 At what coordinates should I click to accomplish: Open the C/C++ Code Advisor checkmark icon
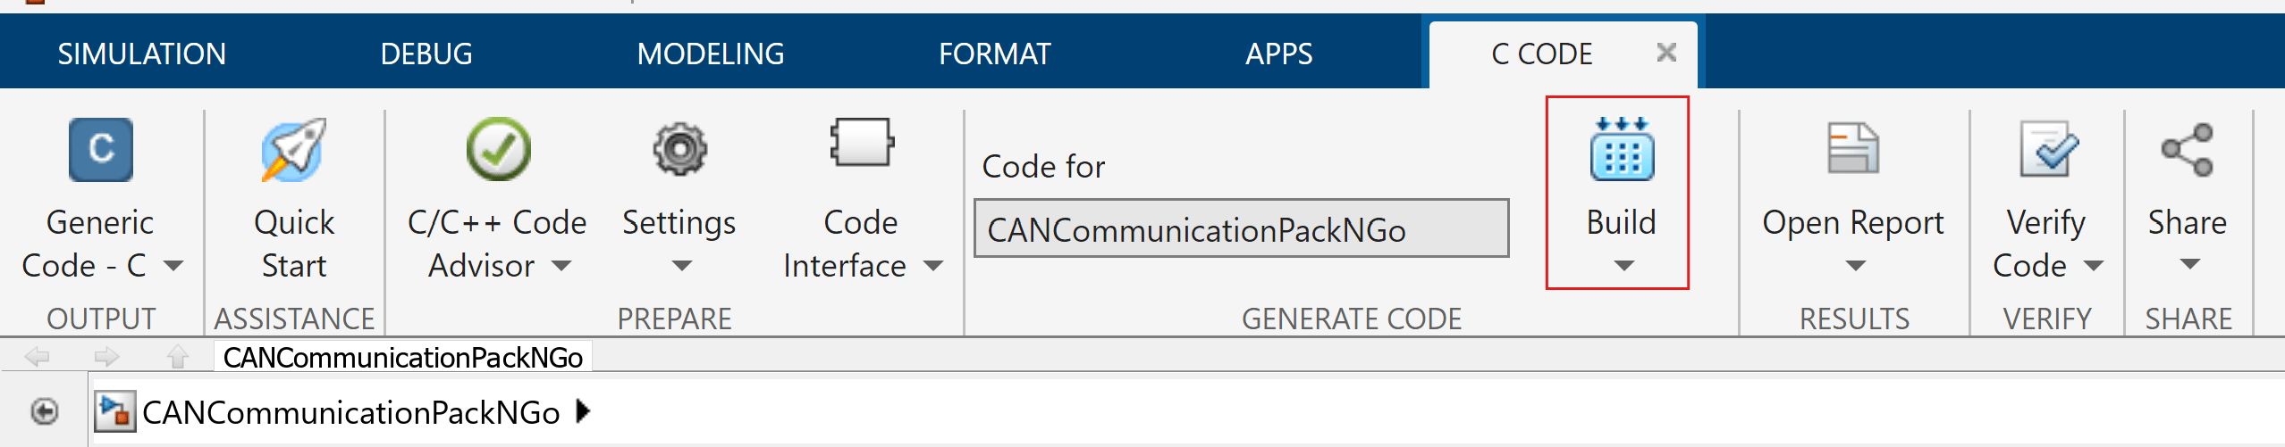498,150
